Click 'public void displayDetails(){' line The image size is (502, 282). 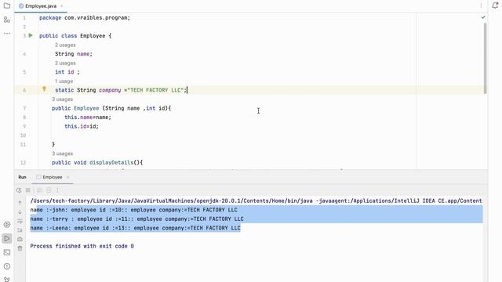97,163
